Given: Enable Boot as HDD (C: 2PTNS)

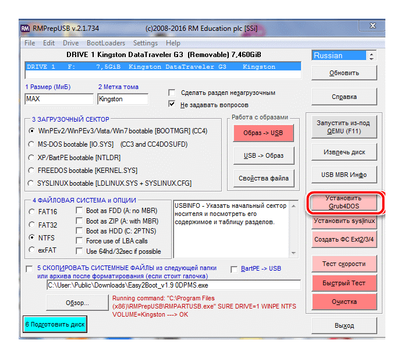Looking at the screenshot, I should point(79,231).
